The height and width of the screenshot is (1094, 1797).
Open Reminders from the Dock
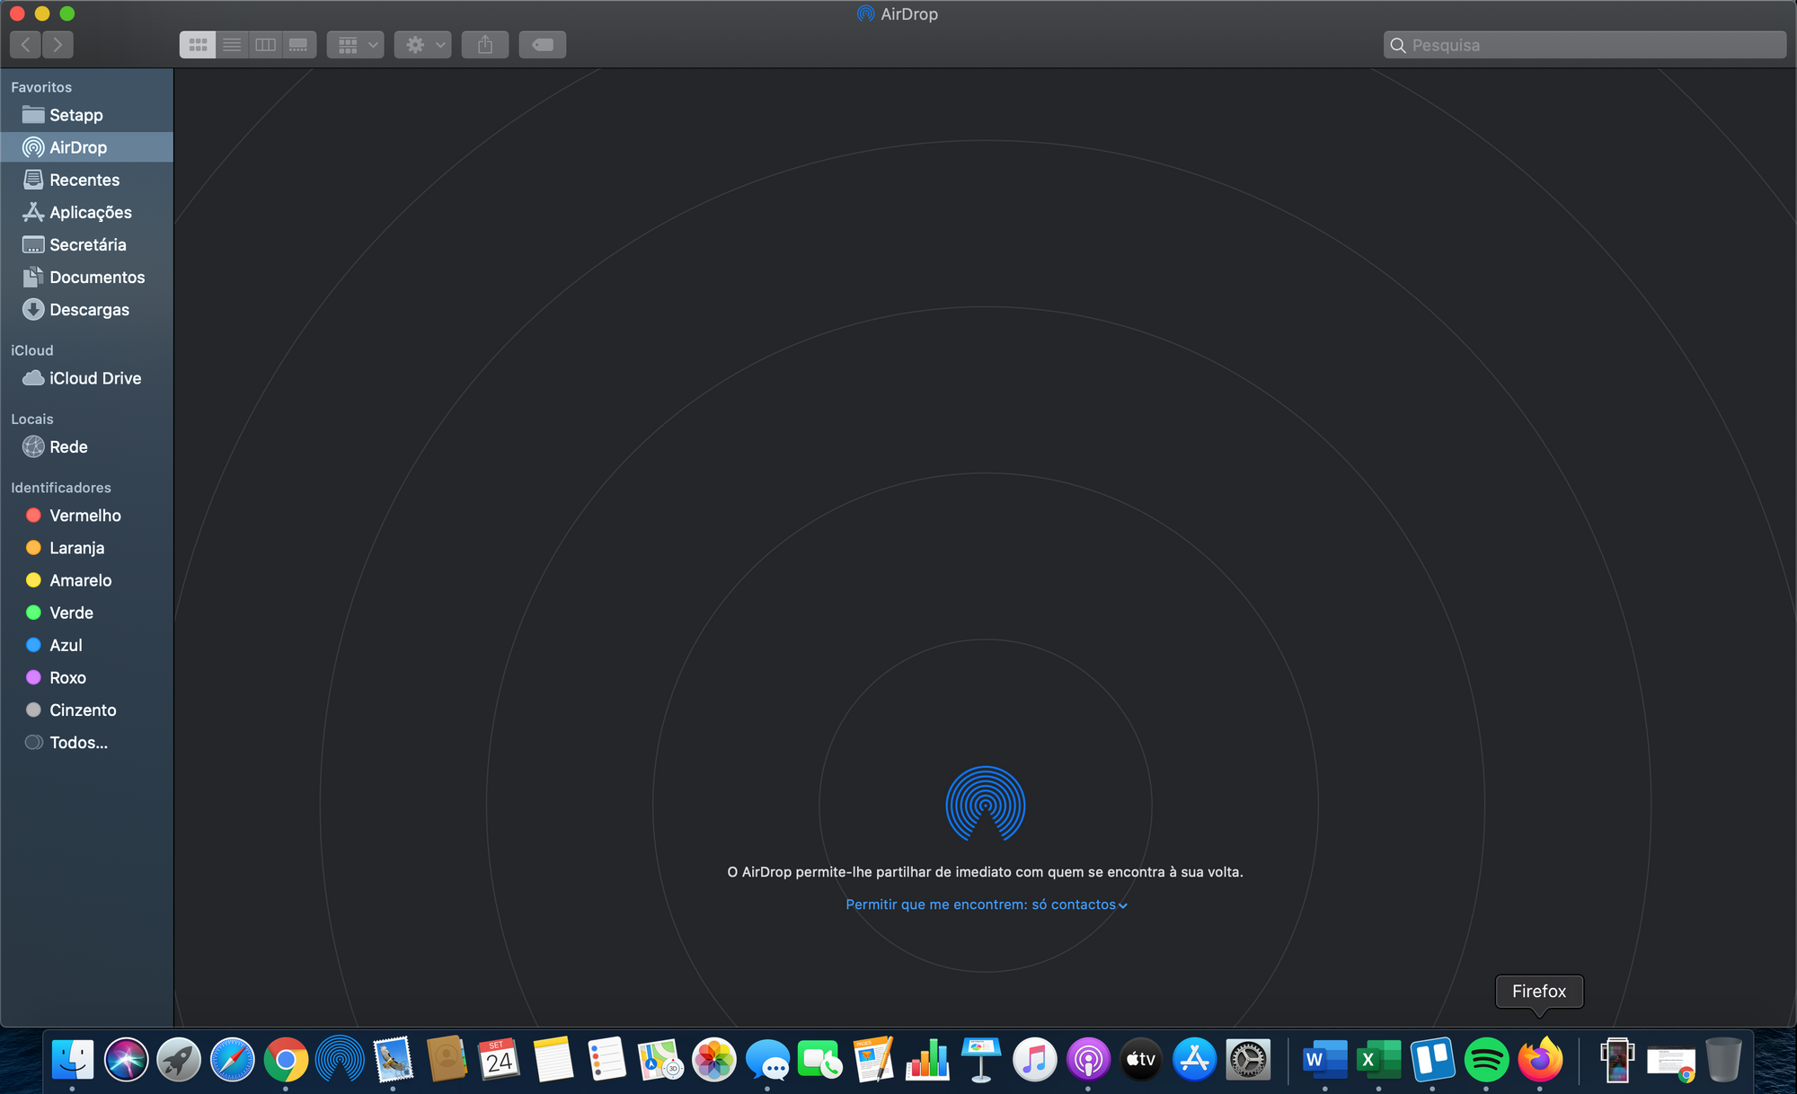[606, 1060]
